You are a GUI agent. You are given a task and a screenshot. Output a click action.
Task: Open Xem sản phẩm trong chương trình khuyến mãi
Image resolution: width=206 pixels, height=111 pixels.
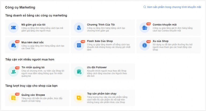[x=174, y=7]
